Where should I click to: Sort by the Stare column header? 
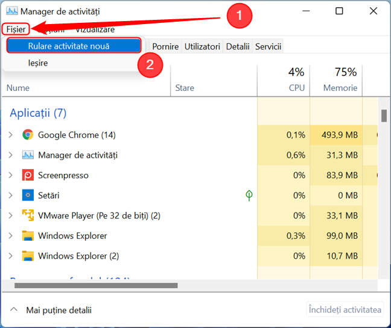pyautogui.click(x=185, y=88)
